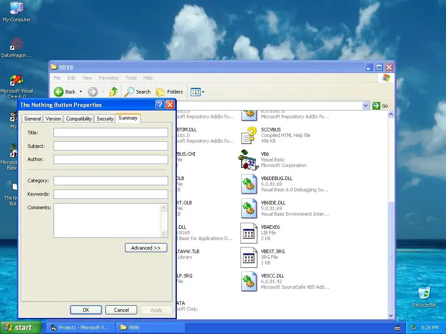Open the Help menu in VB98
This screenshot has height=334, width=446.
[x=148, y=78]
